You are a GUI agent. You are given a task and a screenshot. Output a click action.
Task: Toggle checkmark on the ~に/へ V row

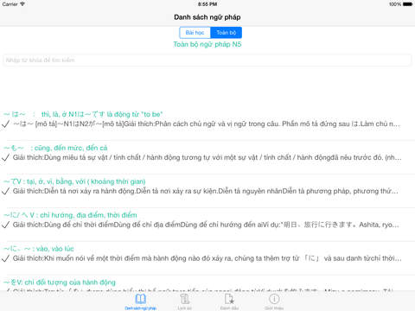point(6,225)
